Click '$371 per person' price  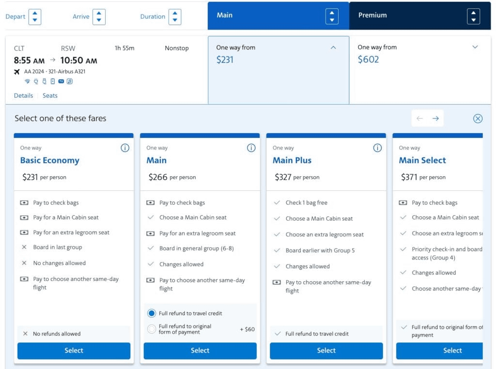click(423, 177)
